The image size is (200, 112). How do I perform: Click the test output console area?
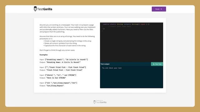click(x=131, y=77)
